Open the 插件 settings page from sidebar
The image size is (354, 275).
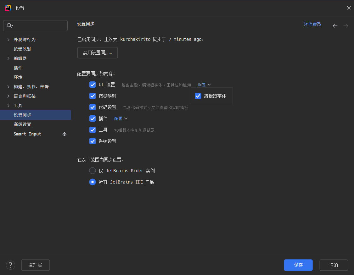pos(18,68)
